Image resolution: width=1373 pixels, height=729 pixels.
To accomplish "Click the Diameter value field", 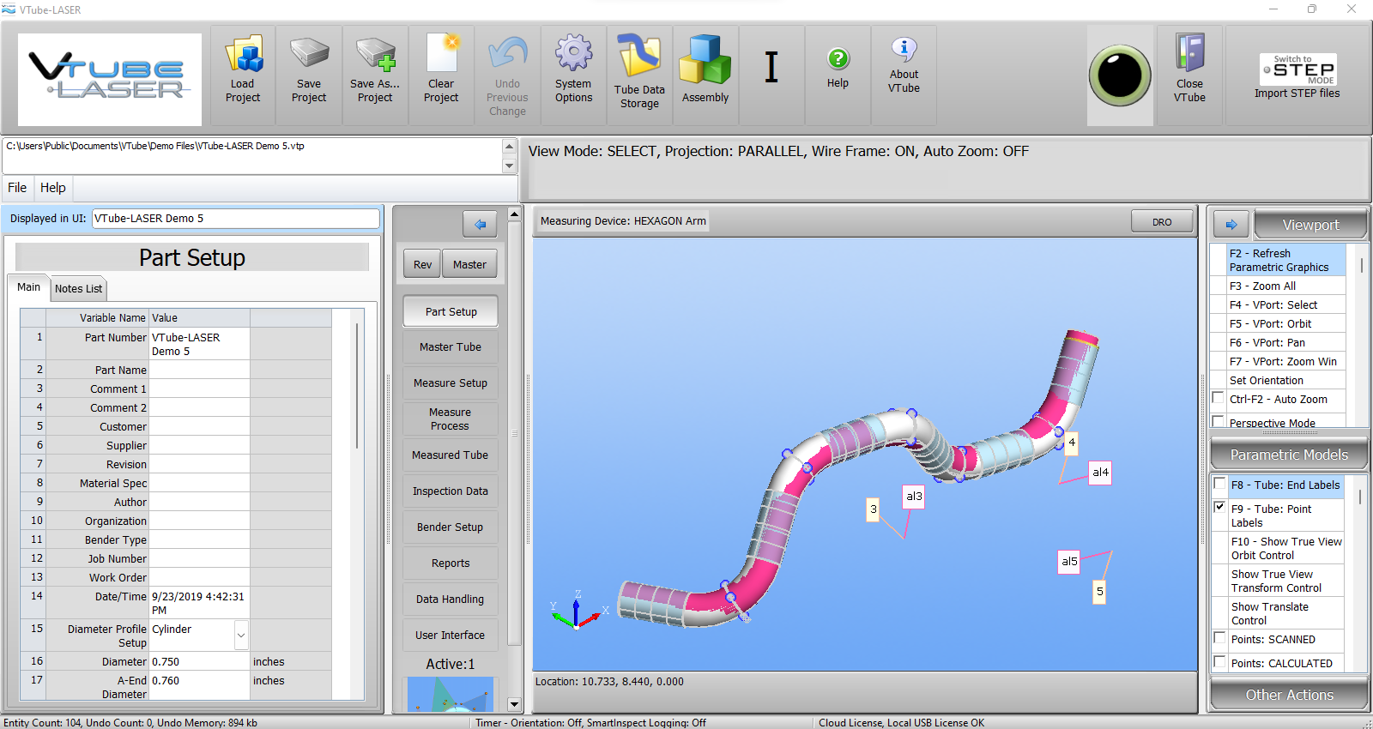I will 199,662.
